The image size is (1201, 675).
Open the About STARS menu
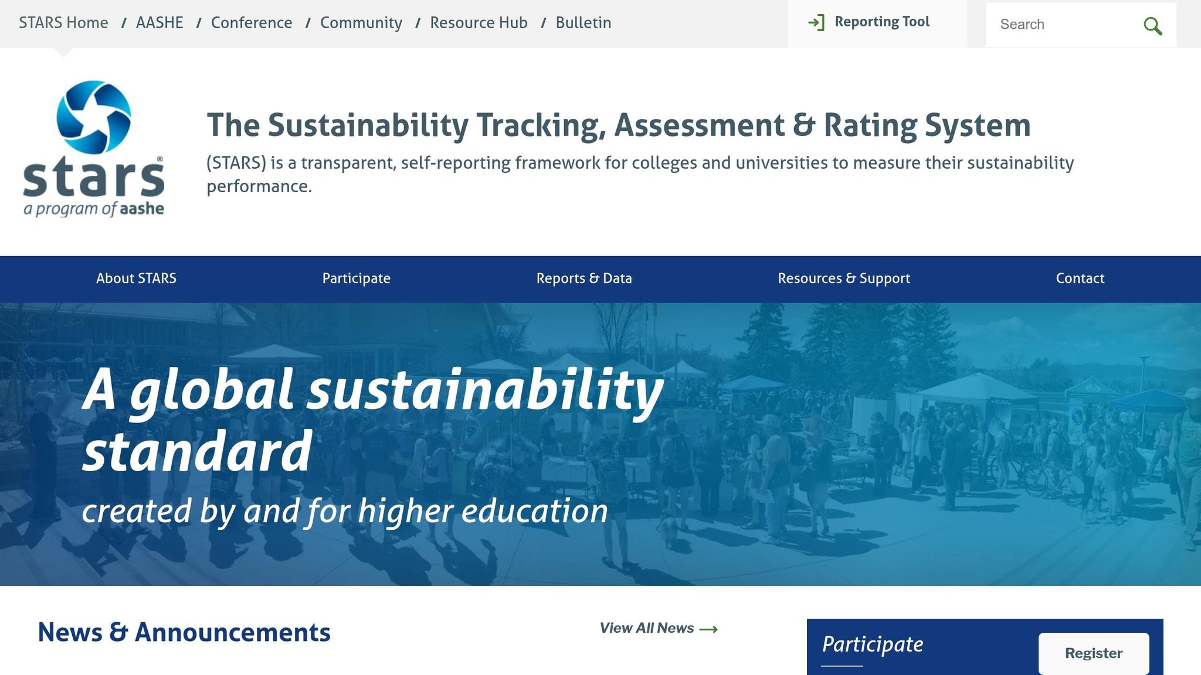tap(136, 278)
